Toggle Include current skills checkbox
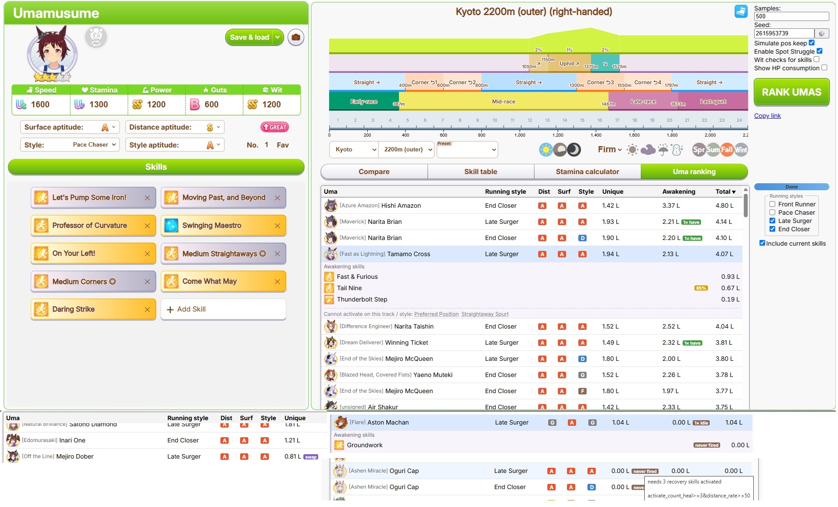Screen dimensions: 838x507 (762, 243)
